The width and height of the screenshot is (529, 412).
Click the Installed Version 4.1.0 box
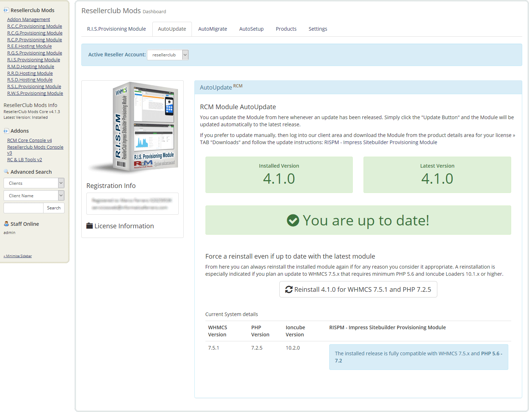coord(279,175)
